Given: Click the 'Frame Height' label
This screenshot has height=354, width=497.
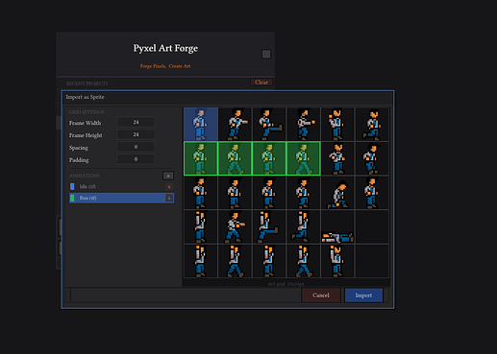Looking at the screenshot, I should coord(86,135).
